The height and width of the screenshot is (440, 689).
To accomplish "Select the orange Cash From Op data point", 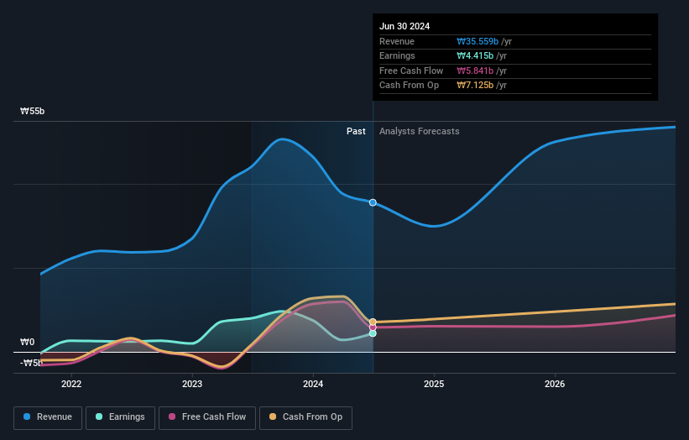I will click(x=373, y=322).
